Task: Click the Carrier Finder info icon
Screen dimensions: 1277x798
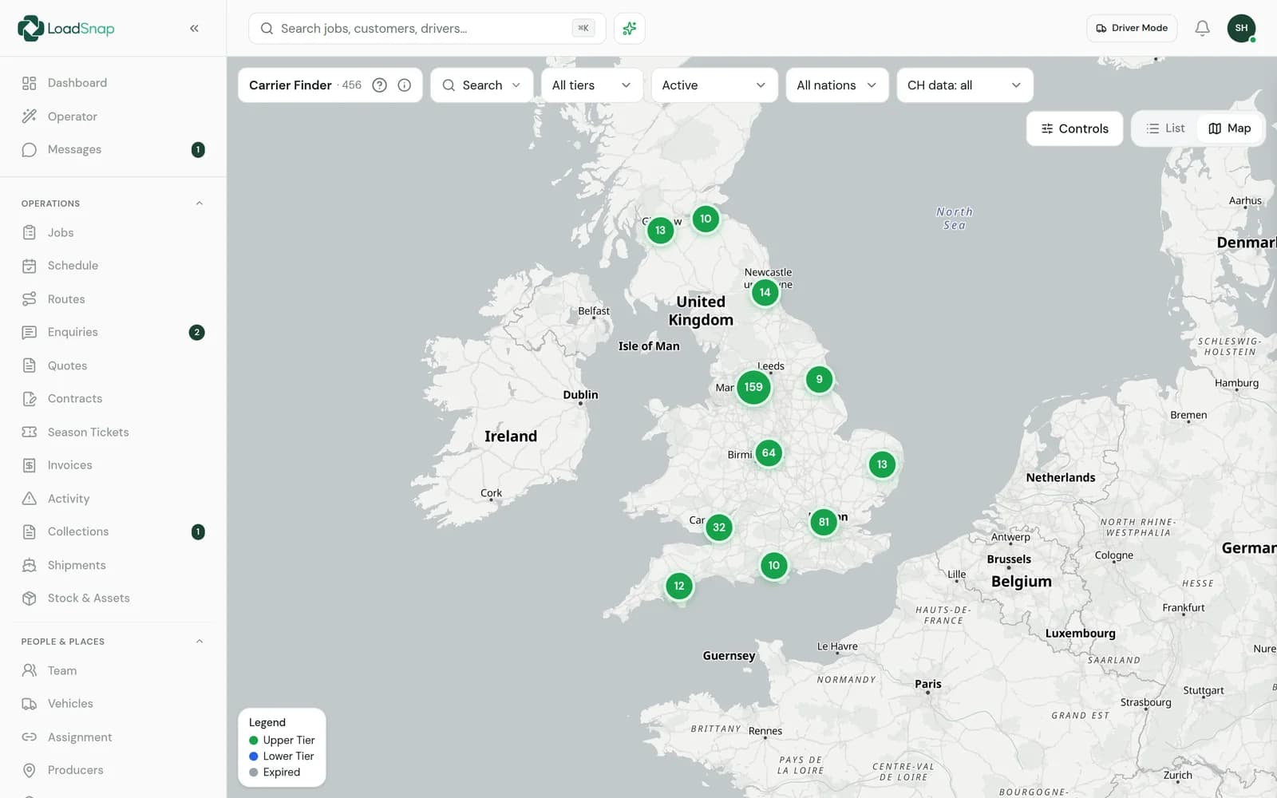Action: pos(405,85)
